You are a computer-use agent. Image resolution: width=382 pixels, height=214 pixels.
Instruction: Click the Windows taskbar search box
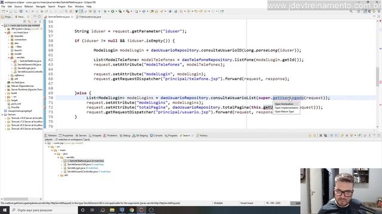[44, 210]
